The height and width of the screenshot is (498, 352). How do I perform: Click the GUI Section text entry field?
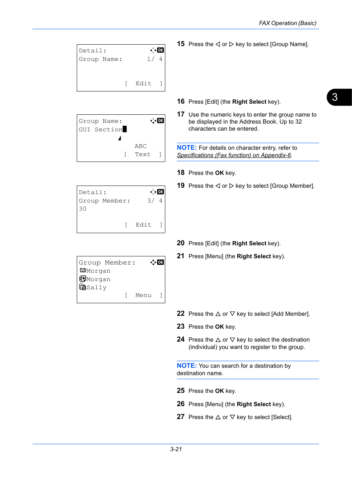click(103, 129)
